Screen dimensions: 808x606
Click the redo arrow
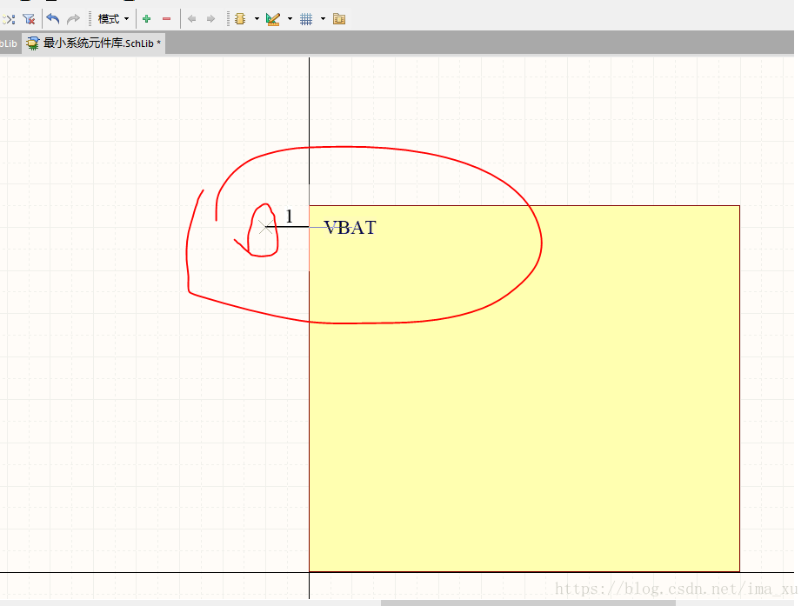73,18
